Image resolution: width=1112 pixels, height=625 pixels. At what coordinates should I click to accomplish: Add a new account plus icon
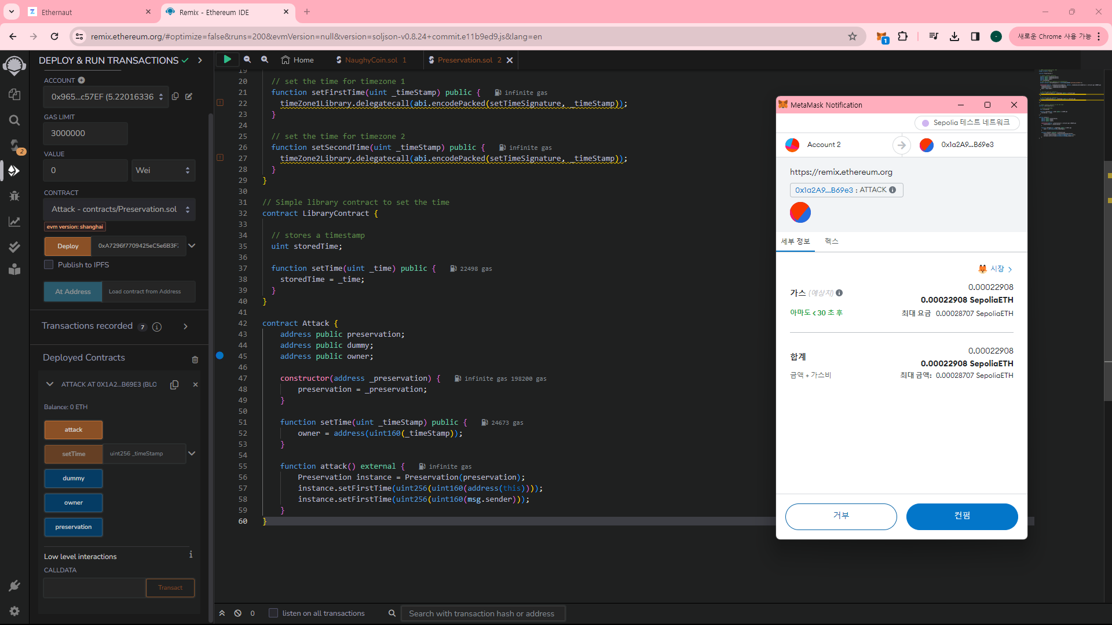click(x=82, y=80)
